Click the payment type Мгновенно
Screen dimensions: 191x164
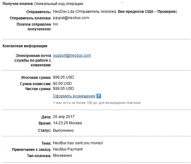62,156
